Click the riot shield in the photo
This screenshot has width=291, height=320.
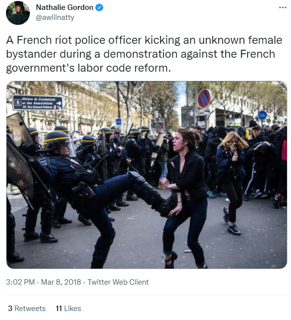tap(19, 156)
